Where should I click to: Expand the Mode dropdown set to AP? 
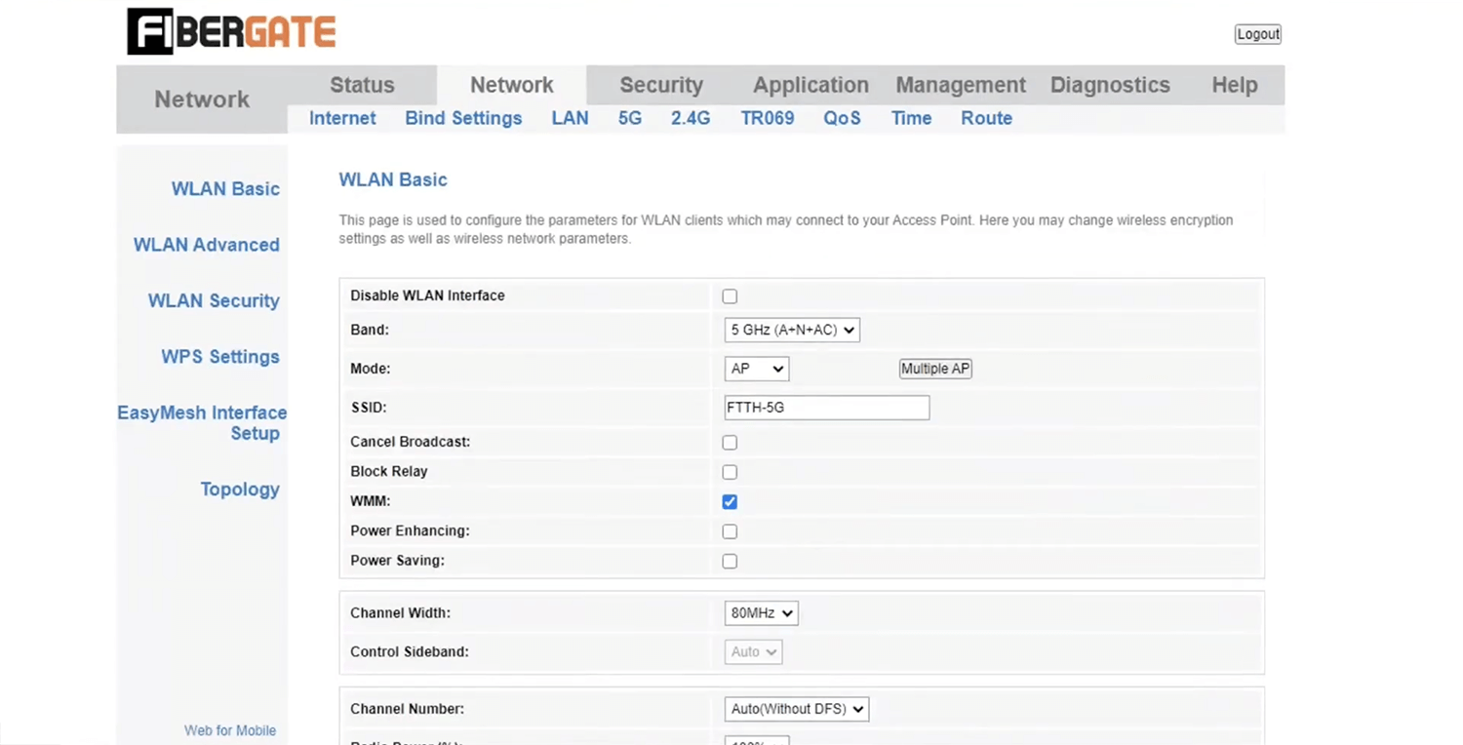click(756, 370)
